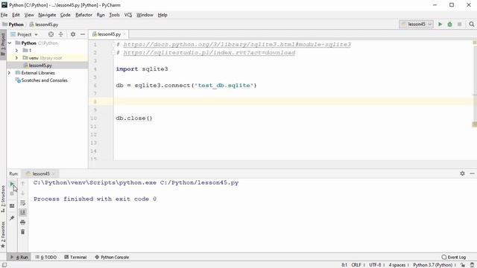Screen dimensions: 477x268
Task: Open the Terminal tool window
Action: [x=75, y=257]
